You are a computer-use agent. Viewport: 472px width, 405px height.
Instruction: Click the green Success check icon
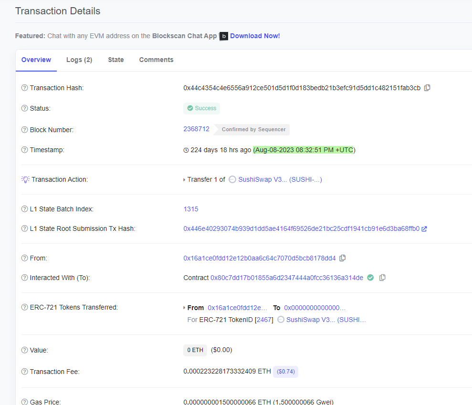tap(190, 108)
